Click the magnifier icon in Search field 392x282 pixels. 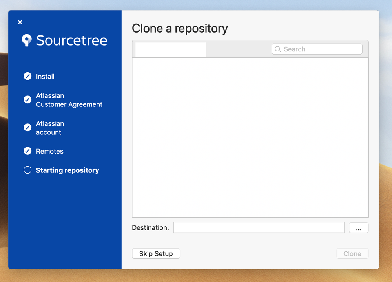278,49
